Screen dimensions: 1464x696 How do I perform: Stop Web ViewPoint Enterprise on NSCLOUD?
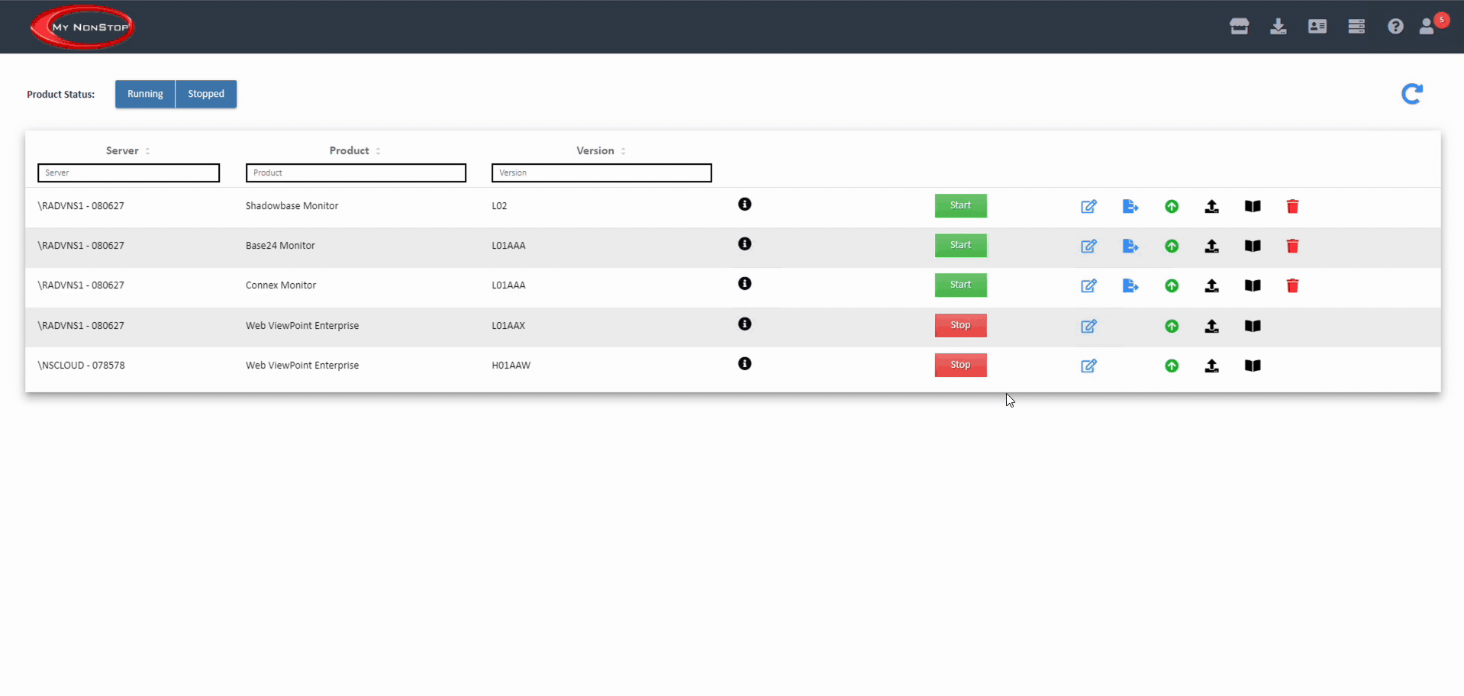[x=960, y=365]
